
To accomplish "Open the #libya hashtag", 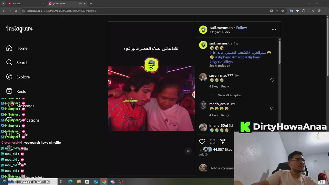I will (x=228, y=62).
